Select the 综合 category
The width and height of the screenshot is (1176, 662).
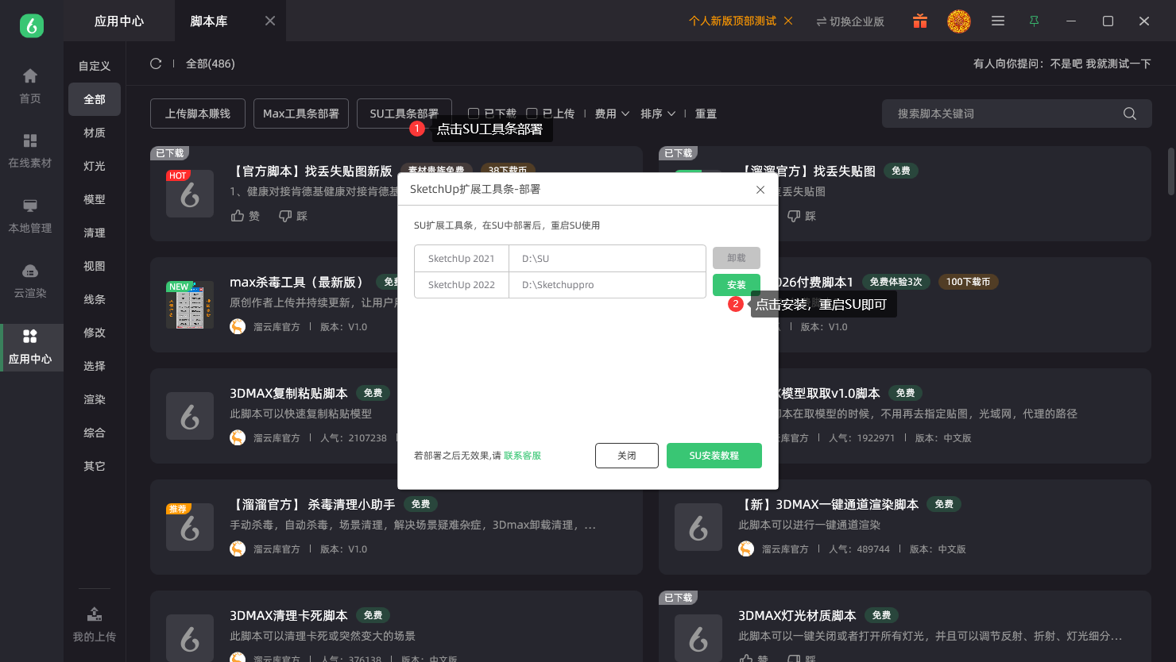pos(95,433)
